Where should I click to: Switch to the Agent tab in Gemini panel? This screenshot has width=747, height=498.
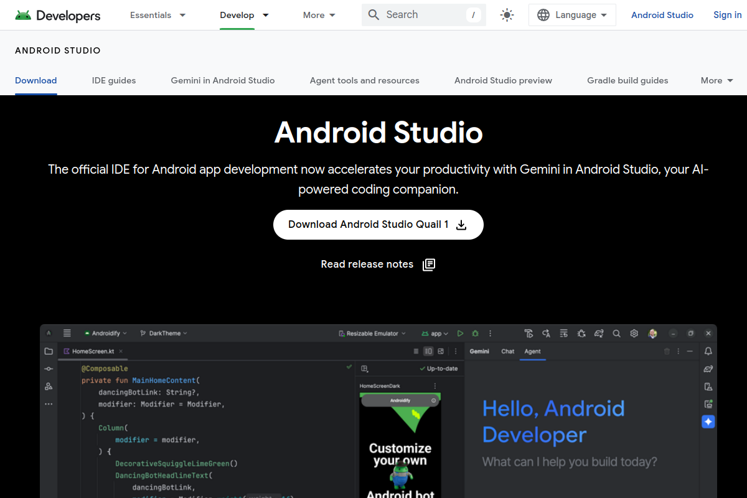[x=532, y=351]
